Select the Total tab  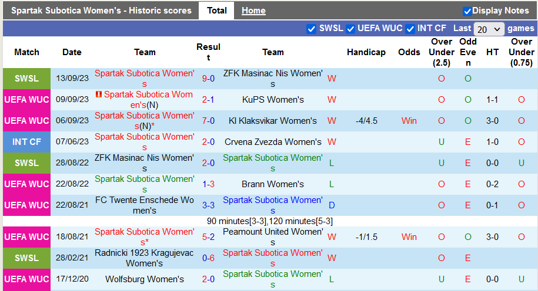[217, 11]
